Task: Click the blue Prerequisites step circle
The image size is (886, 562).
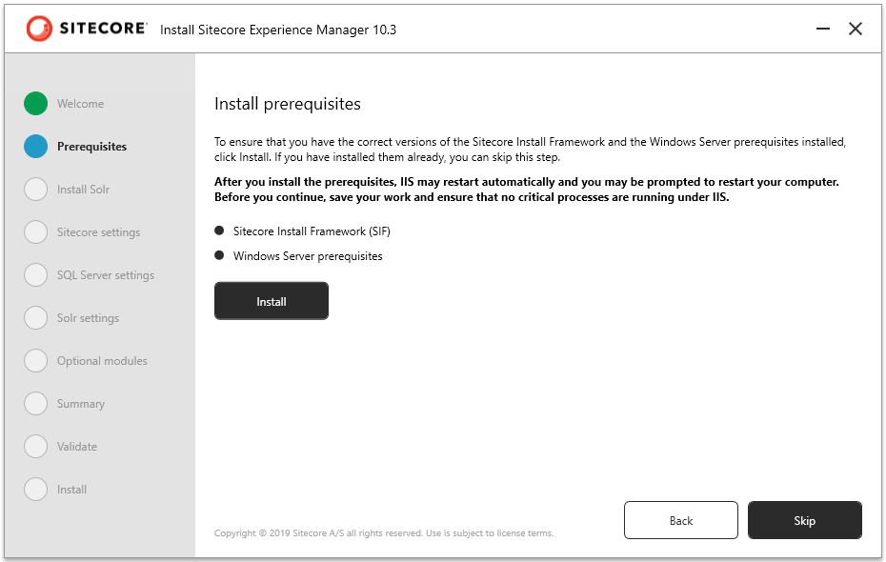Action: click(x=35, y=147)
